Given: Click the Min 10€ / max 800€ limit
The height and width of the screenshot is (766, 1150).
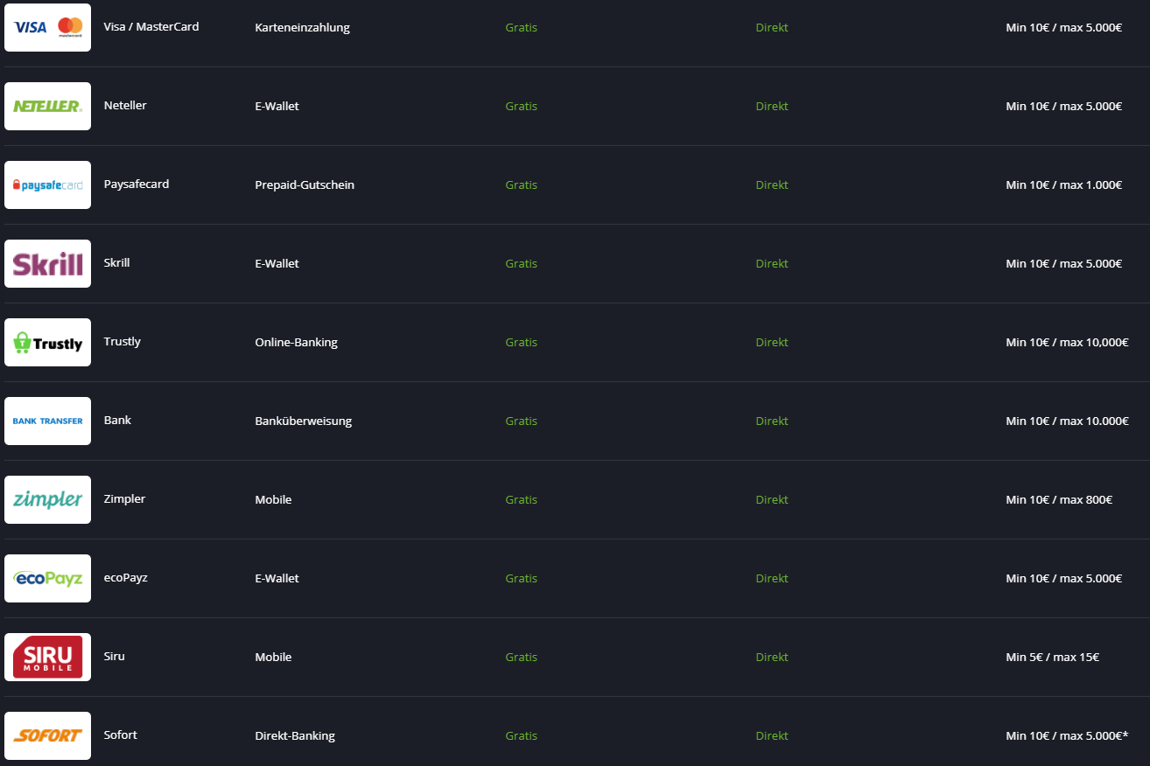Looking at the screenshot, I should (x=1059, y=499).
